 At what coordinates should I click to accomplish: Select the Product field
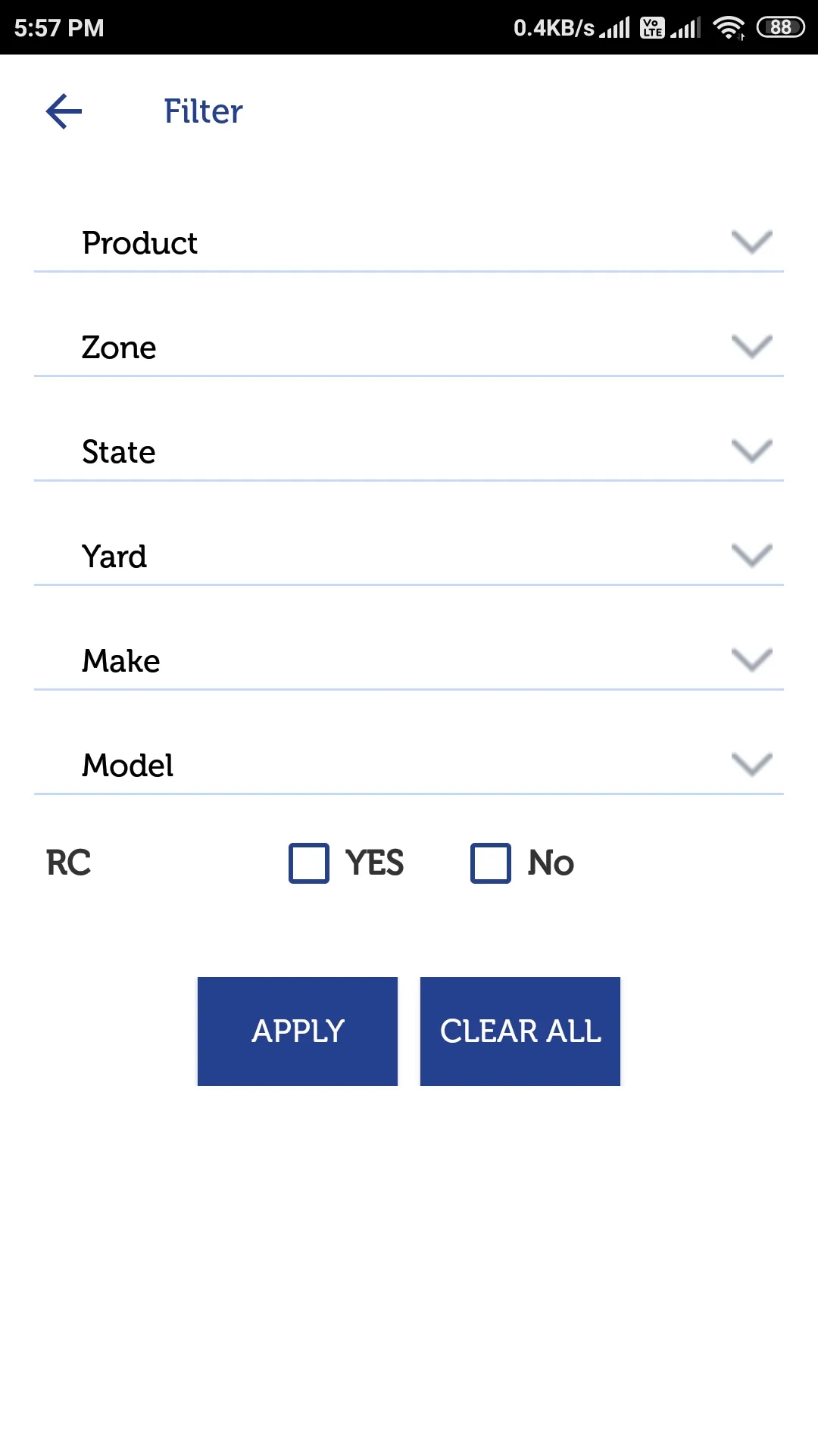409,243
